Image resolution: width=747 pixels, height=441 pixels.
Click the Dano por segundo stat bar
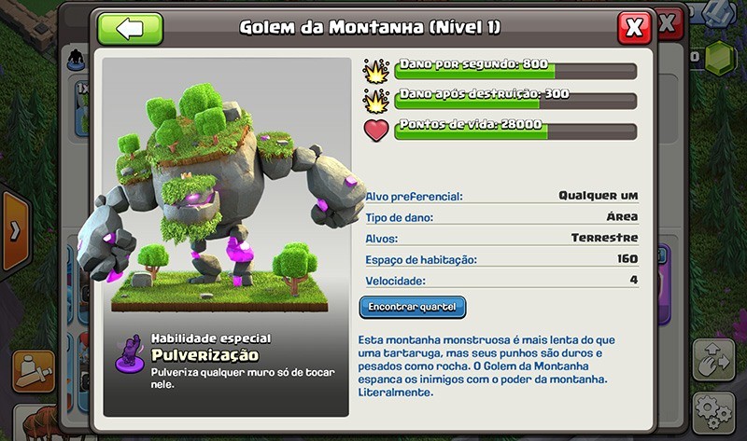tap(515, 71)
